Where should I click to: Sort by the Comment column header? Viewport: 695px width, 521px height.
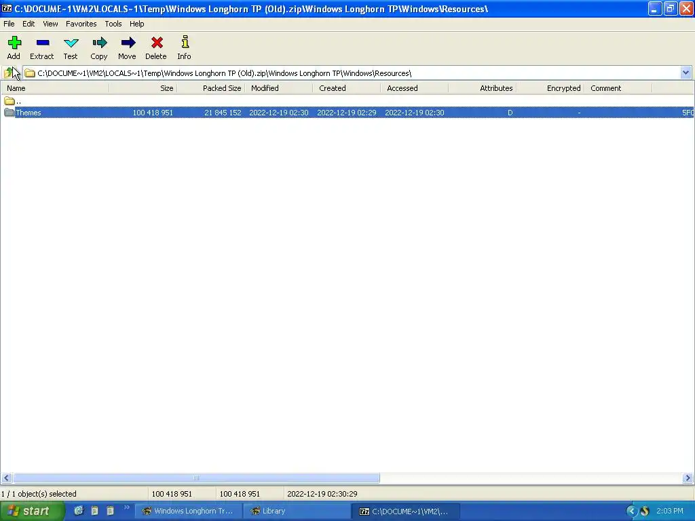click(618, 88)
